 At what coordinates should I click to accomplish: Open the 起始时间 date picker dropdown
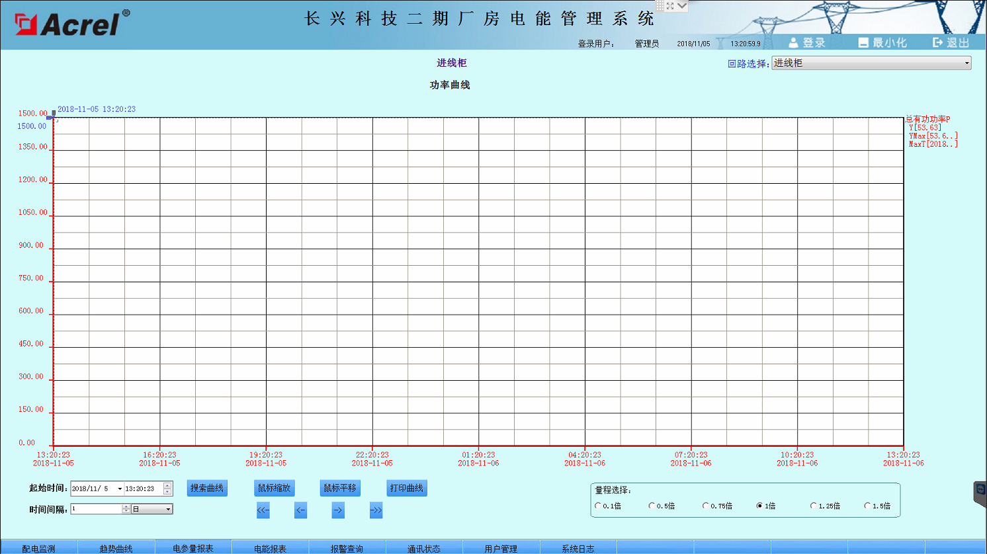point(121,488)
